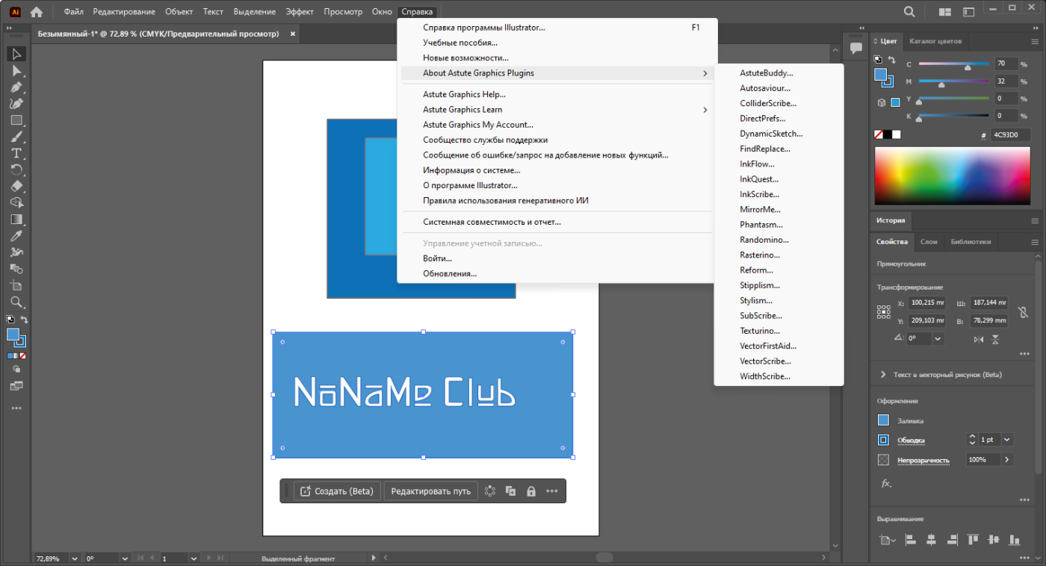Switch to the Слои tab
Image resolution: width=1046 pixels, height=566 pixels.
(929, 242)
